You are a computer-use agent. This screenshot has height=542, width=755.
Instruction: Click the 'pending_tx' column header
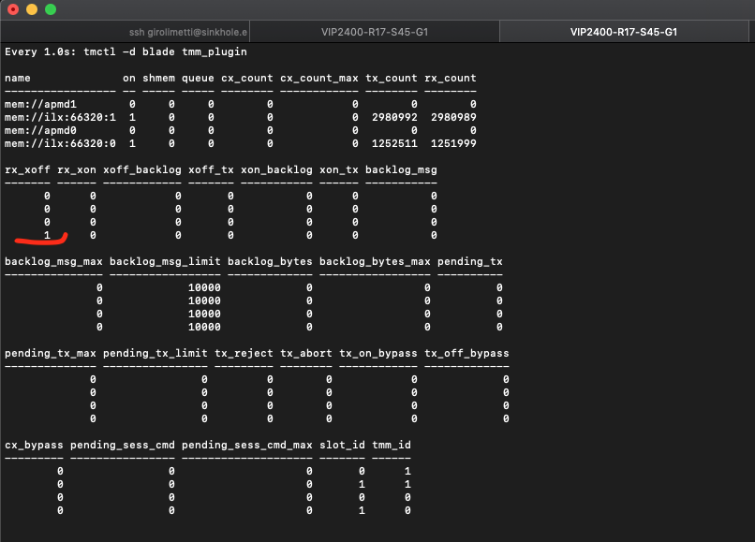click(470, 262)
